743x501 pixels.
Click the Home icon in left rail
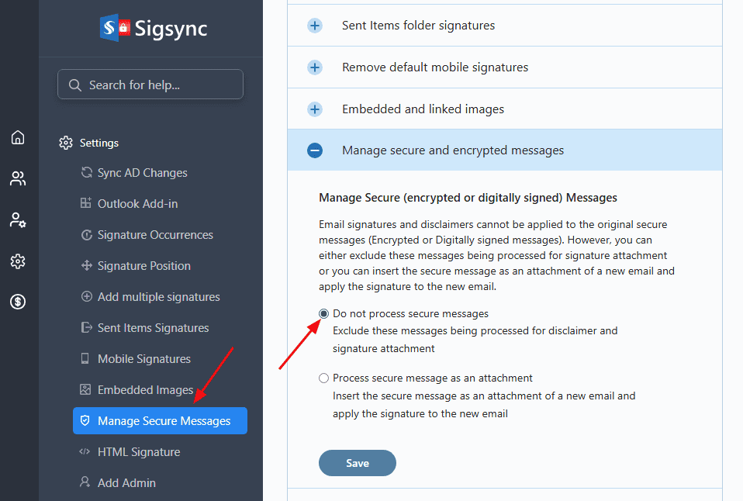[18, 138]
